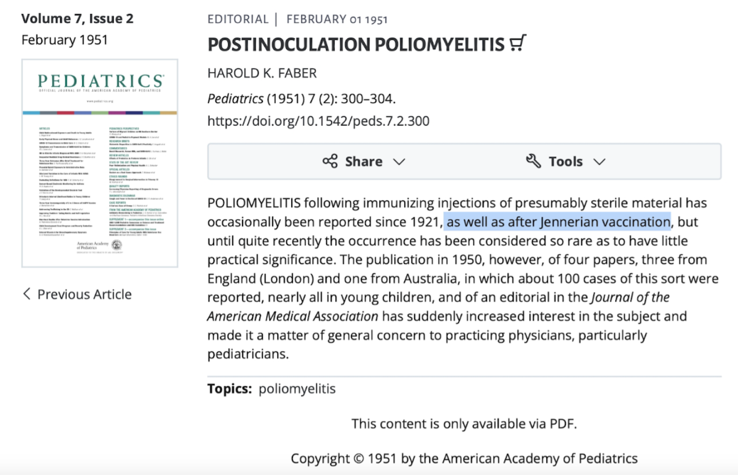
Task: Expand the Share dropdown arrow
Action: click(399, 161)
